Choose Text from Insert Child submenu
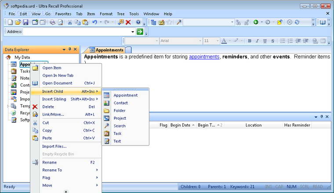This screenshot has height=193, width=334. [x=125, y=141]
